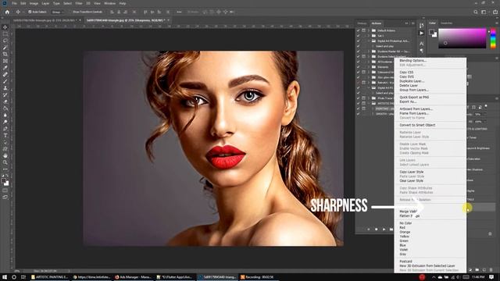Select the Crop tool
Viewport: 500px width, 281px height.
(5, 54)
